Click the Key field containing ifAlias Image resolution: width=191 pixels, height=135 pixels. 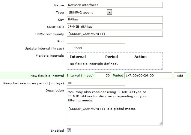pos(115,19)
